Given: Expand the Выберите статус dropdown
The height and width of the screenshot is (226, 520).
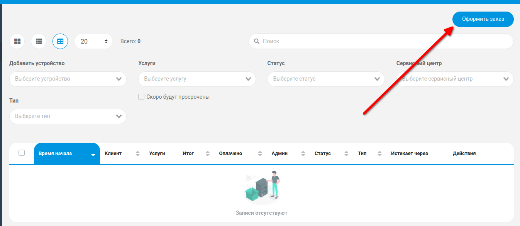Looking at the screenshot, I should (326, 79).
